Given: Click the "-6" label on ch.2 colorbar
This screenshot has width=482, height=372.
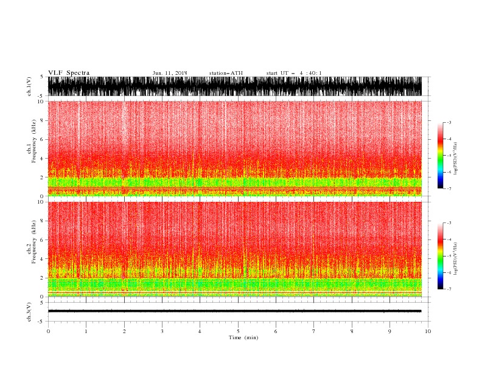Looking at the screenshot, I should 449,272.
